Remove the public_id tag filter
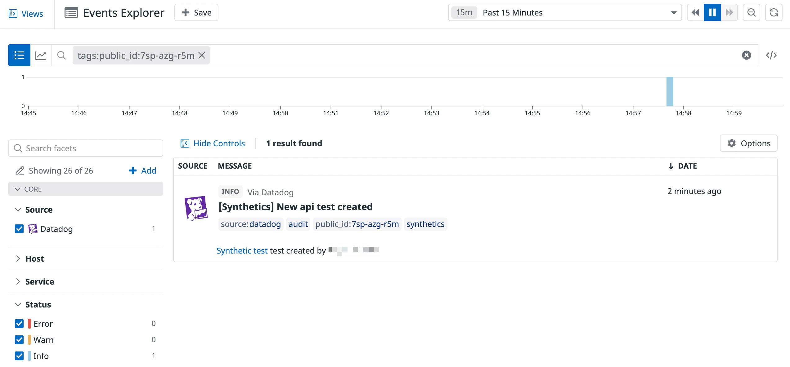790x367 pixels. coord(202,55)
